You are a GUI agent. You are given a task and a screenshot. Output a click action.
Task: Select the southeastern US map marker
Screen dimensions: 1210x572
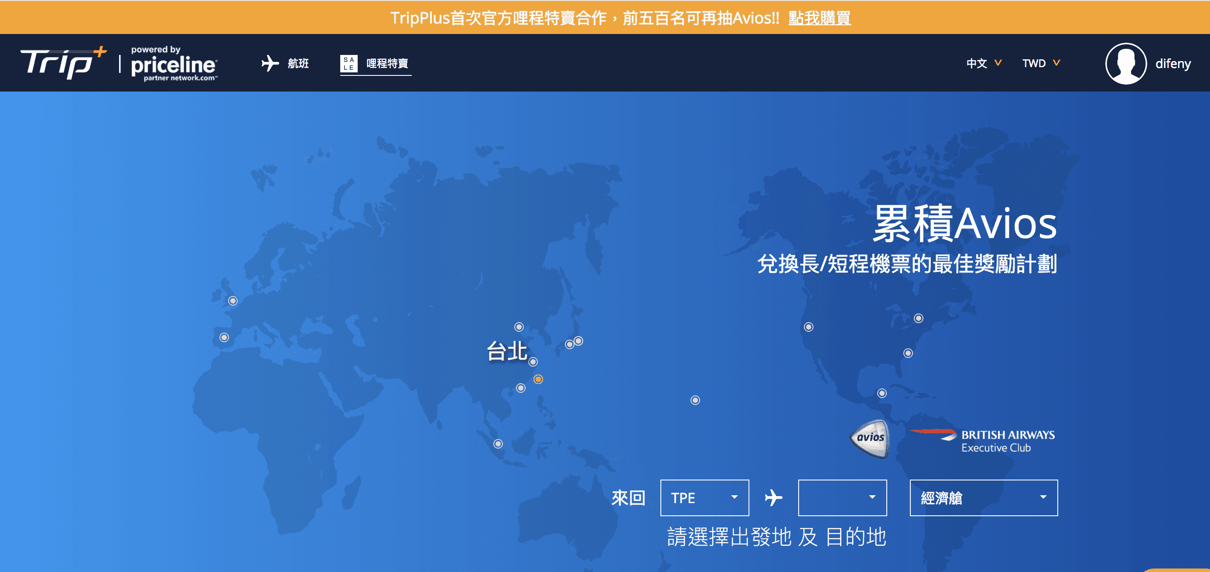tap(909, 353)
